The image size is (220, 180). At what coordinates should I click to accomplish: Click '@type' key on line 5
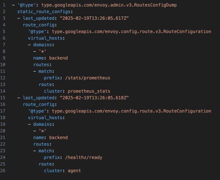pos(37,31)
